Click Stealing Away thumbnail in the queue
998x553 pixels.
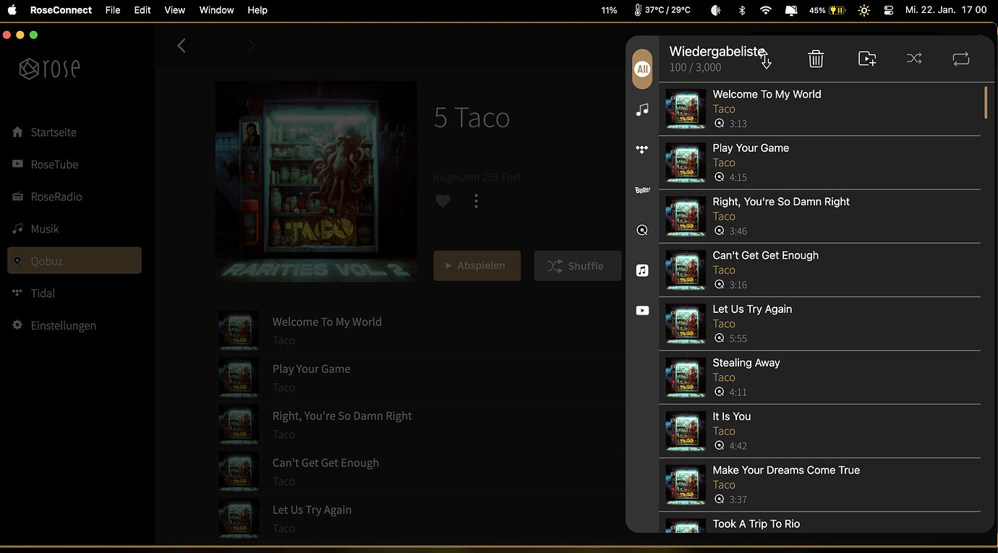tap(686, 377)
